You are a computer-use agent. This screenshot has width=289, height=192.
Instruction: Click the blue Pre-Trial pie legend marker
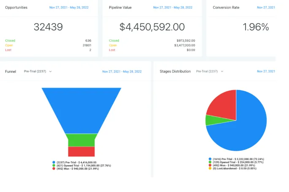pos(210,159)
